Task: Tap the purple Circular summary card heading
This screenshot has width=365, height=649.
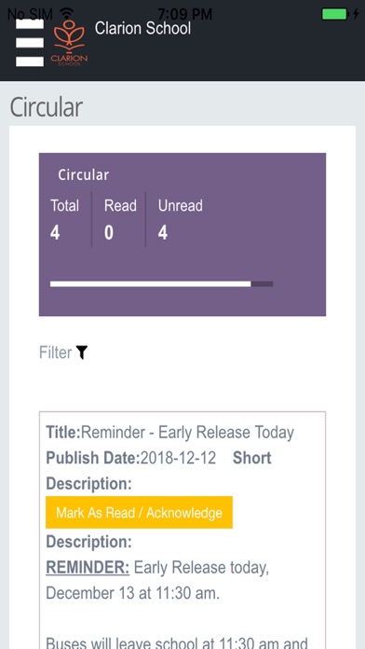Action: tap(84, 174)
